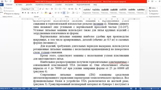
Task: Open the font size dropdown
Action: 38,9
